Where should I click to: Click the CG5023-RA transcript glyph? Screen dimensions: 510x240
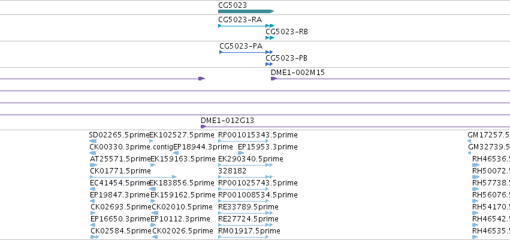tap(246, 26)
